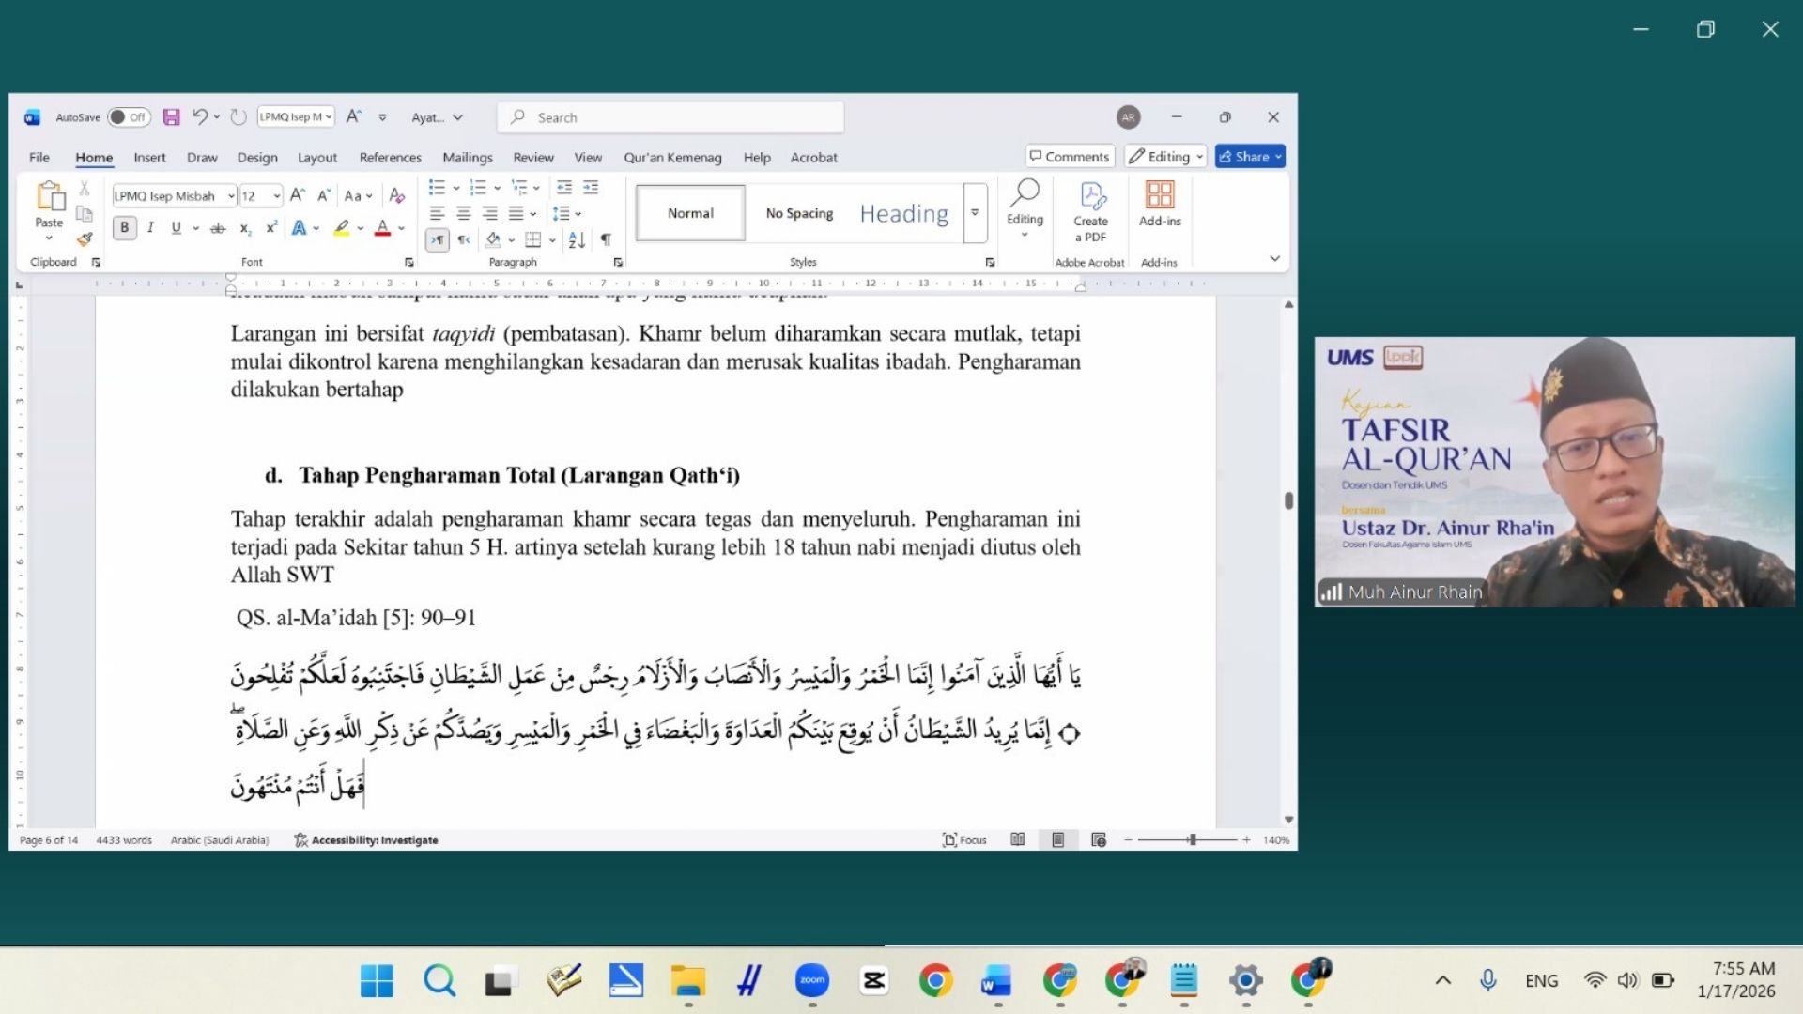Open Editing mode dropdown

pos(1166,157)
